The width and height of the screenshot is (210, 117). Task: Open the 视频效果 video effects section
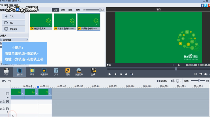pos(44,72)
